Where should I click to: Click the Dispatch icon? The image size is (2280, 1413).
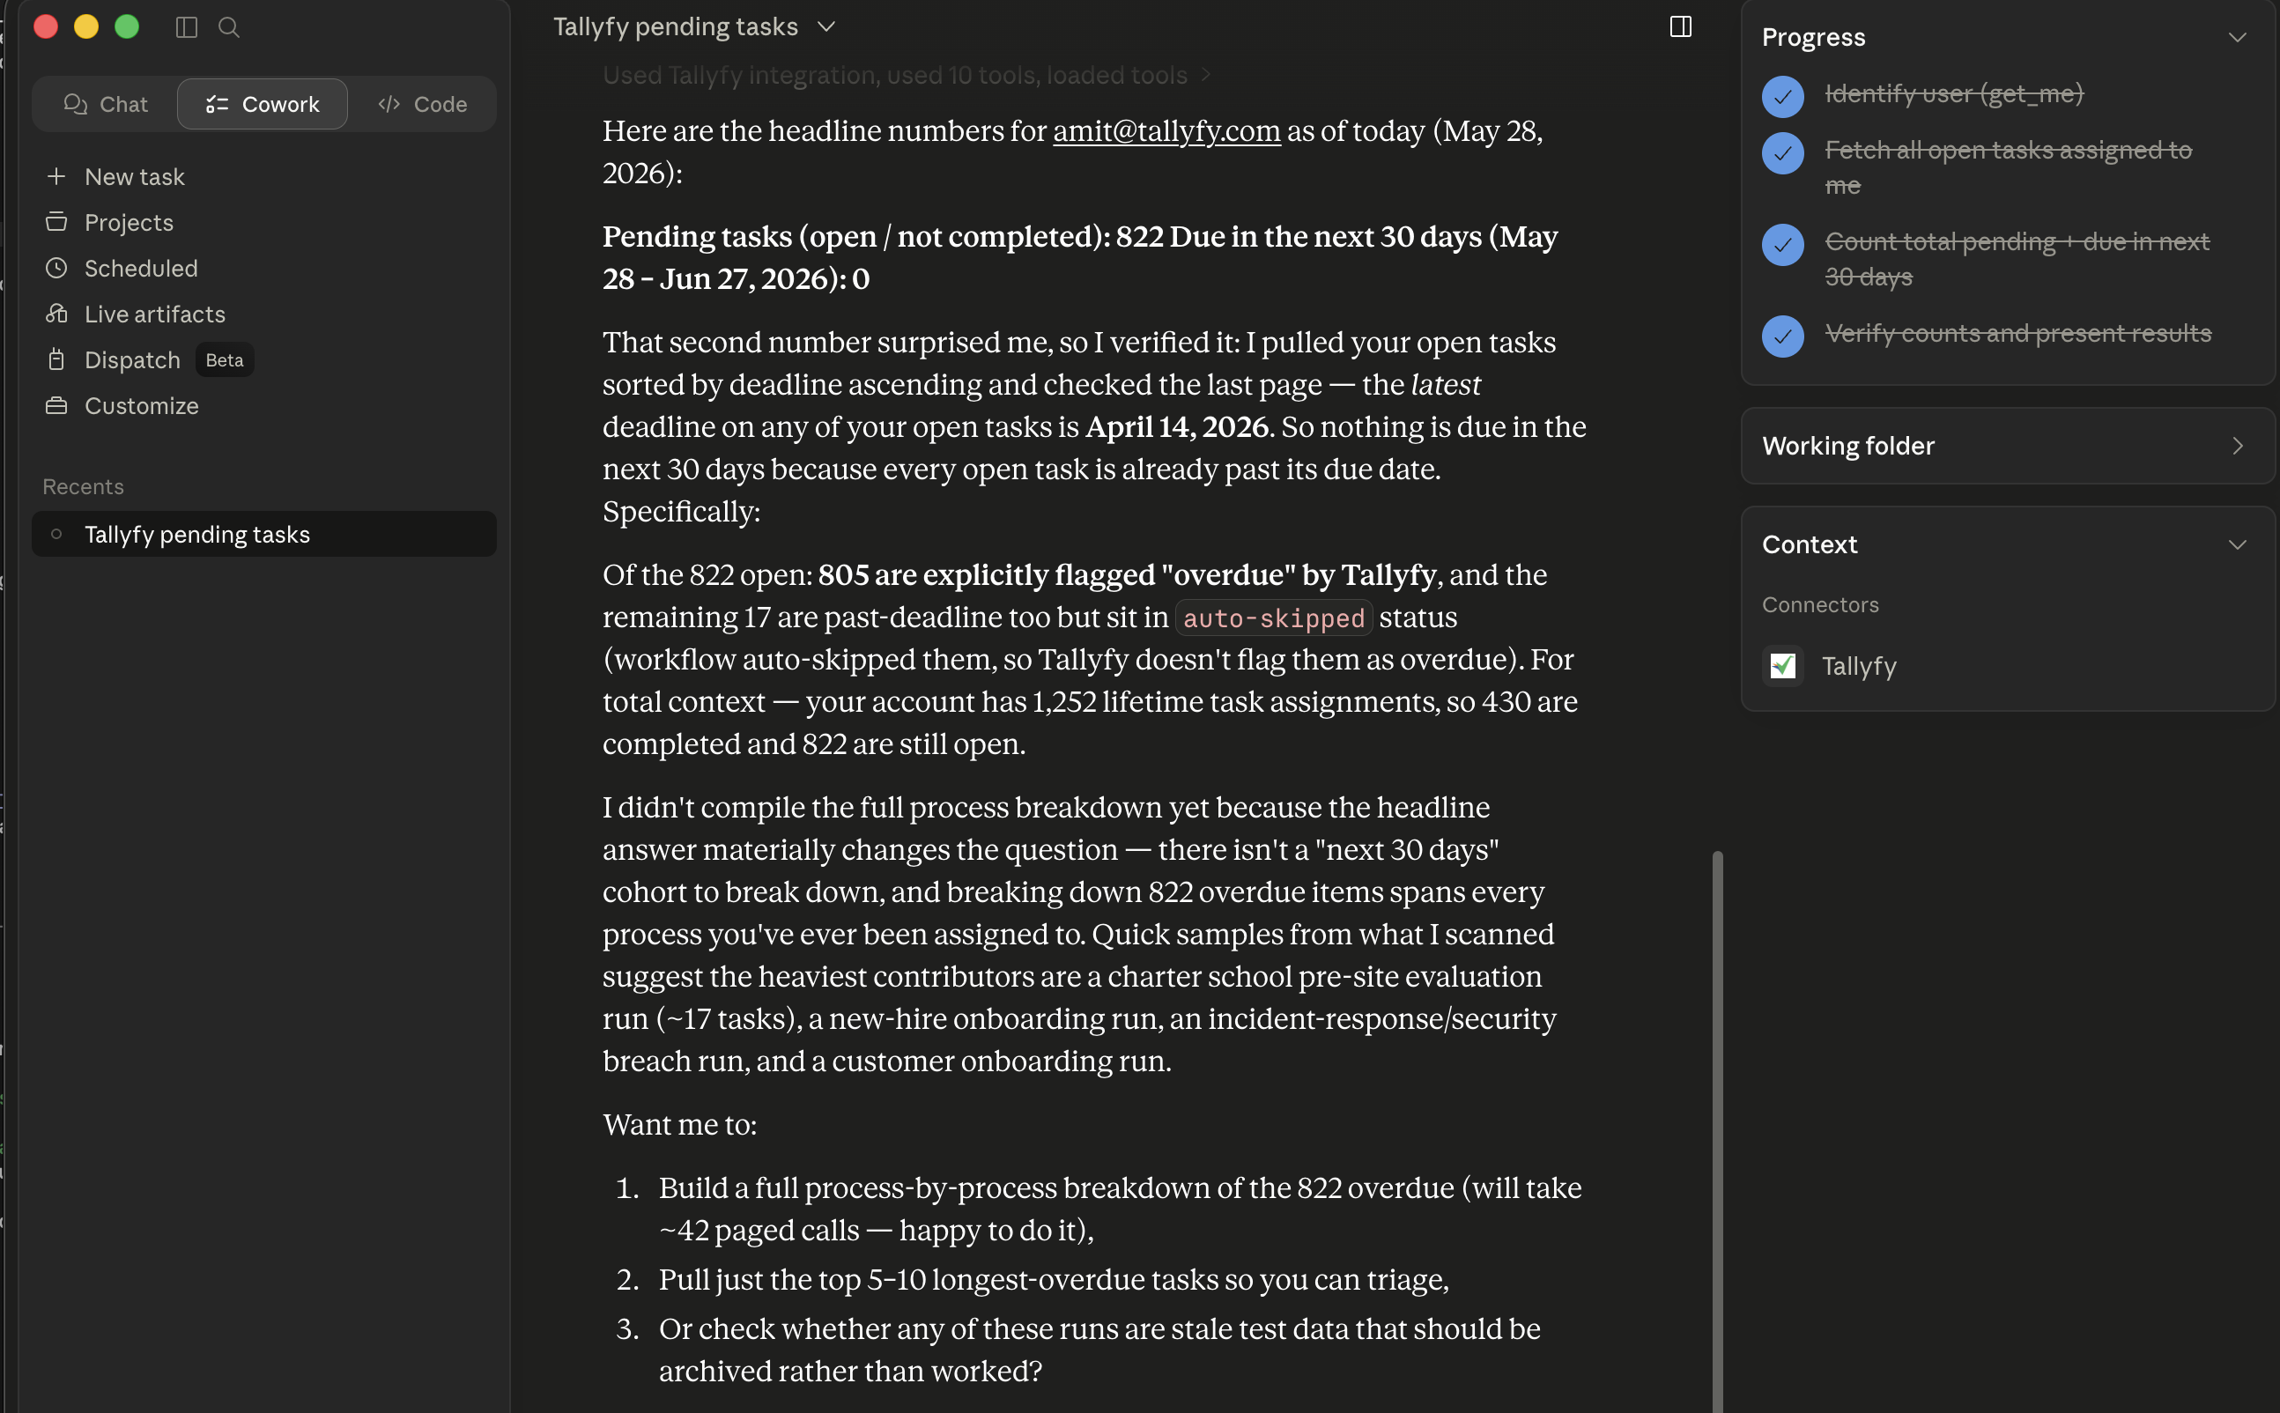[x=56, y=359]
